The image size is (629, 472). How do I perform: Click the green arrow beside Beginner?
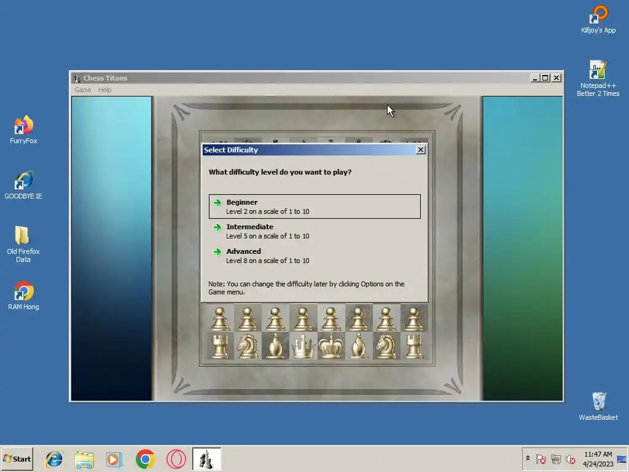click(217, 202)
